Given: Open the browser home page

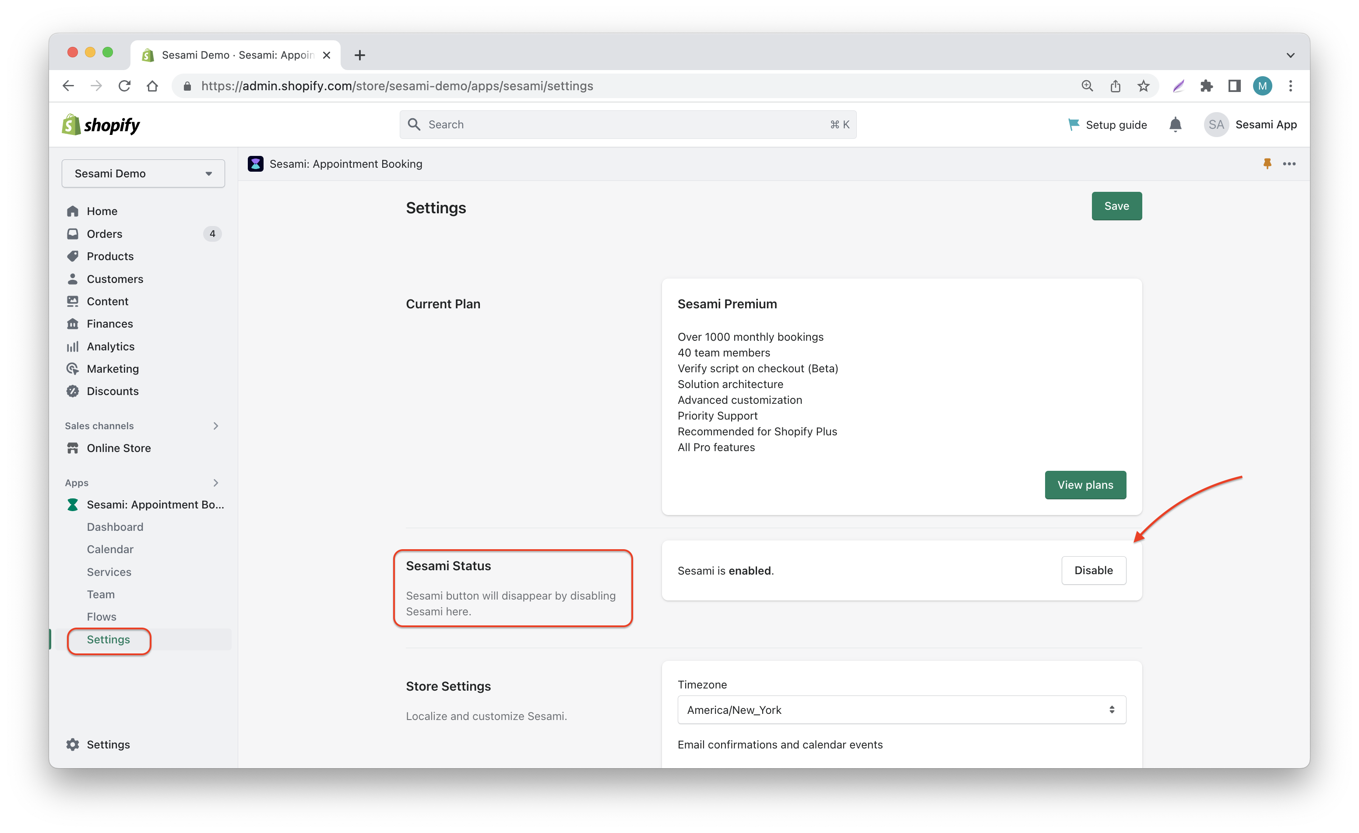Looking at the screenshot, I should (152, 86).
